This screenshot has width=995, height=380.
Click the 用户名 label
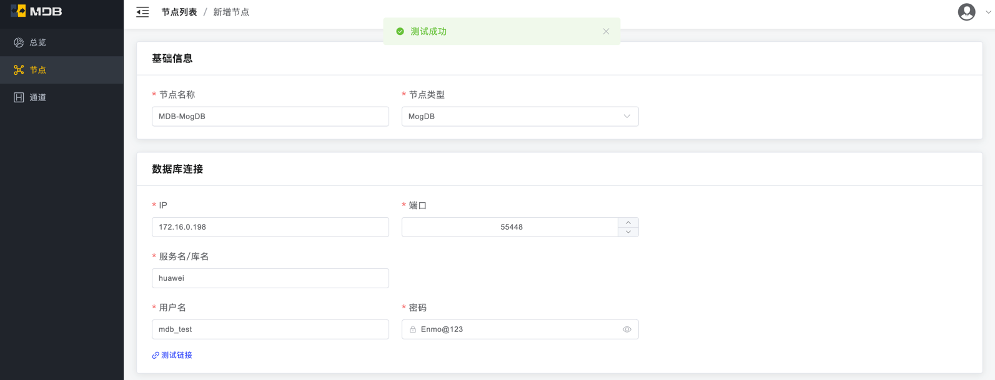[x=172, y=308]
